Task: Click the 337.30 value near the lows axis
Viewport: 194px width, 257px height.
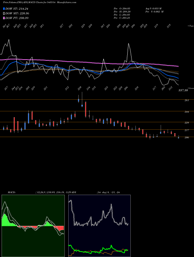Action: pyautogui.click(x=183, y=90)
